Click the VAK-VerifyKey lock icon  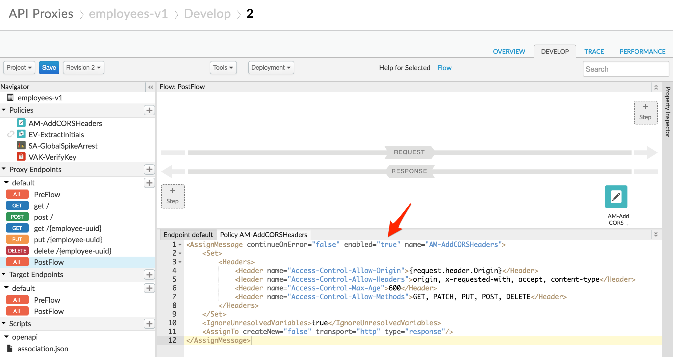coord(21,157)
